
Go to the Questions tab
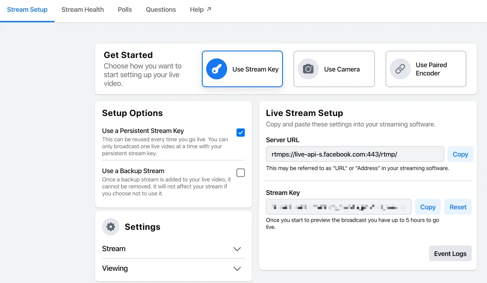(161, 10)
